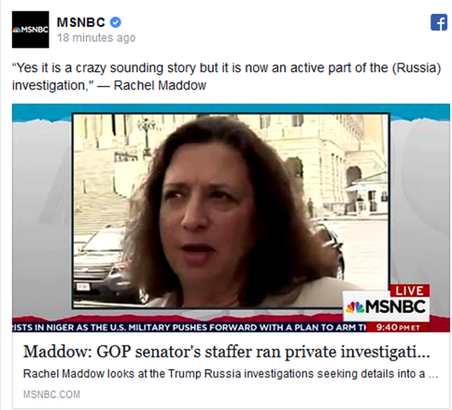This screenshot has height=410, width=452.
Task: Open the 'Maddow: GOP senator's staffer' headline
Action: pyautogui.click(x=226, y=352)
